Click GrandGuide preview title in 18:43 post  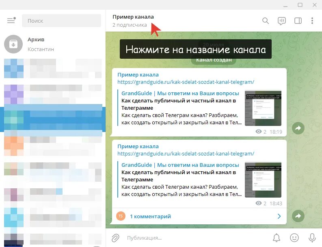pyautogui.click(x=180, y=165)
